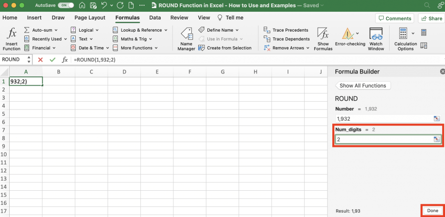Click the Trace Precedents button

click(286, 30)
